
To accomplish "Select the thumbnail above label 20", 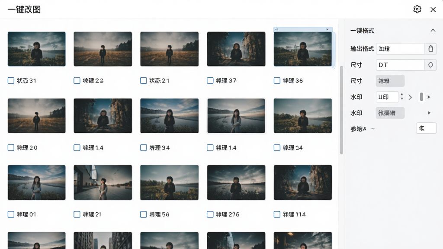I will (x=36, y=116).
